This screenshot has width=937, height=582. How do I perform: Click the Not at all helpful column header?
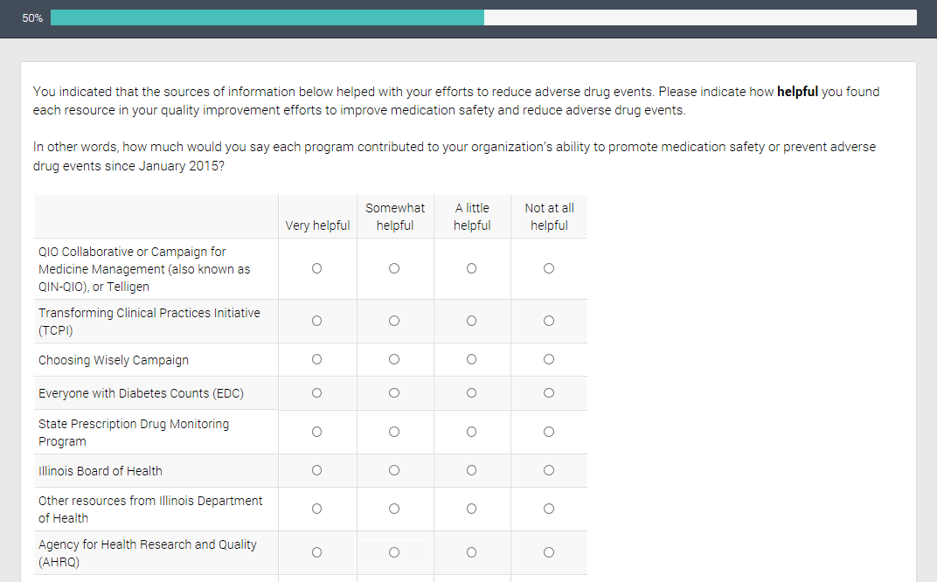[549, 217]
